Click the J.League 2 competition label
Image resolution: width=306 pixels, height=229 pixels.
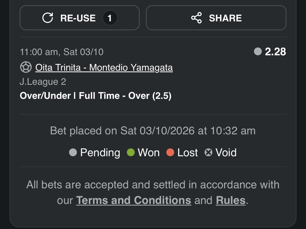(x=43, y=82)
